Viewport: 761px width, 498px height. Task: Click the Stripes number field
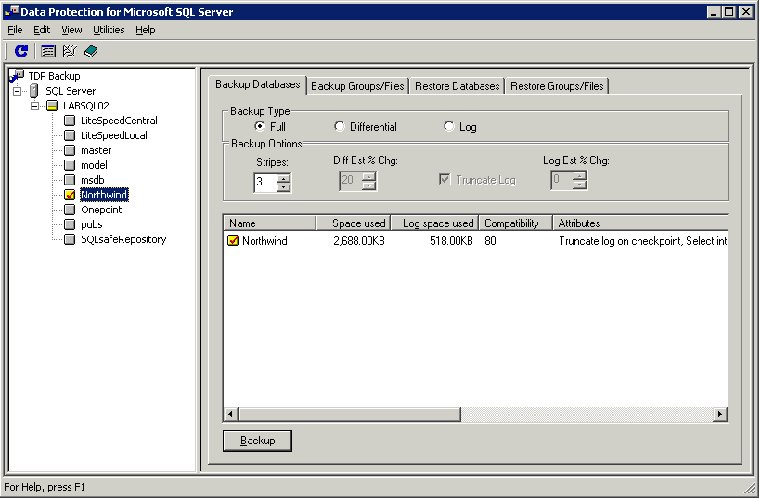pyautogui.click(x=265, y=183)
